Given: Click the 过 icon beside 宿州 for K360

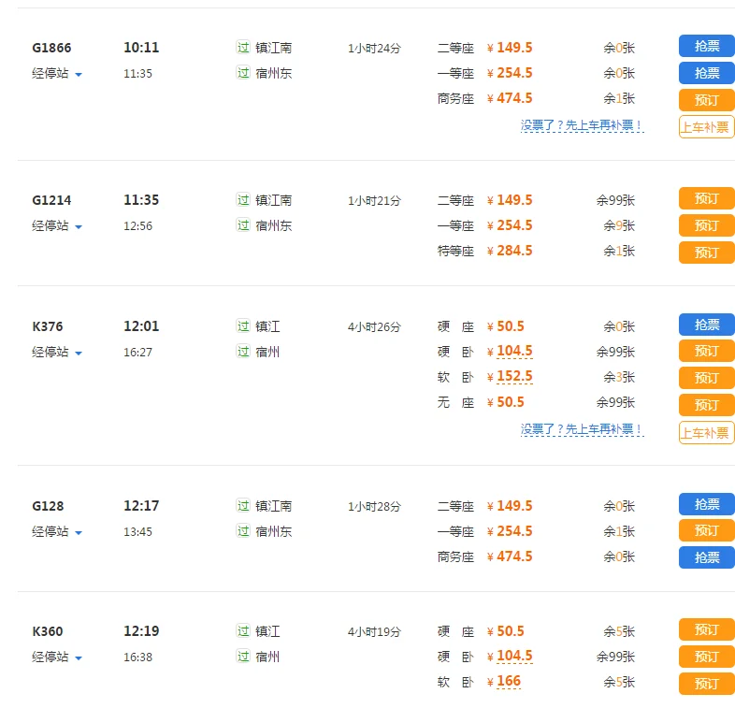Looking at the screenshot, I should coord(243,657).
